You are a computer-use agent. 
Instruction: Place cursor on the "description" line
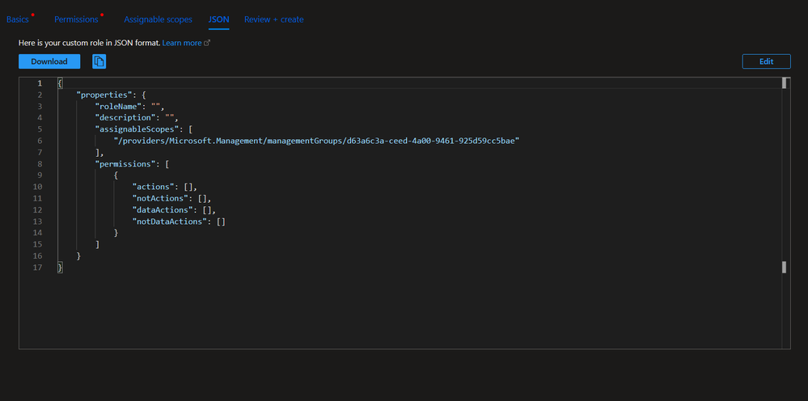coord(136,117)
